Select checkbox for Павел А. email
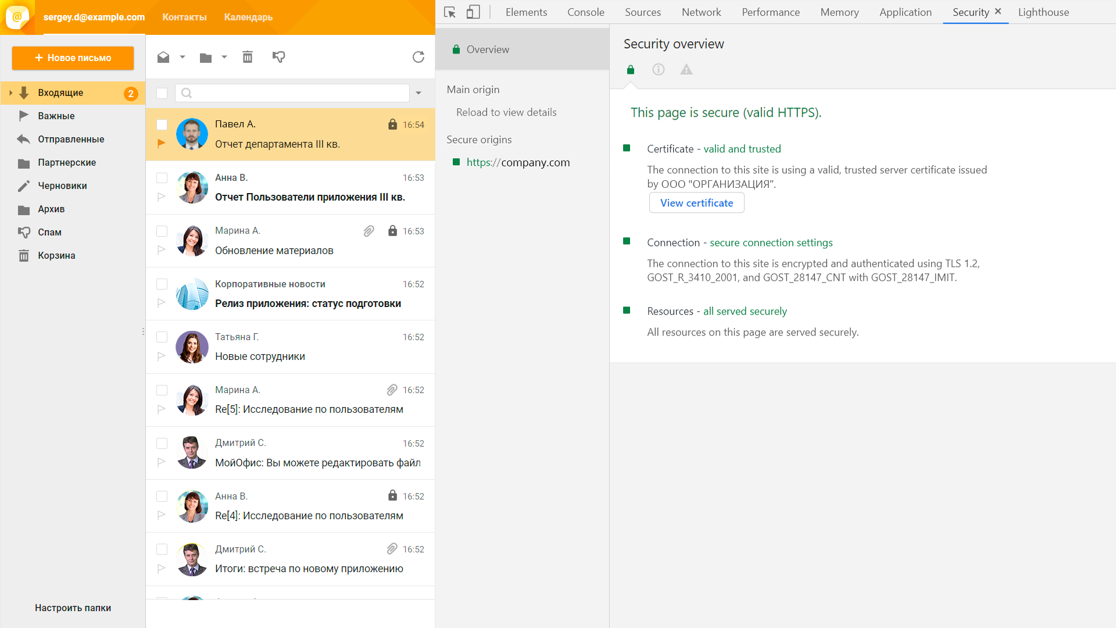Screen dimensions: 1116x628 [162, 125]
